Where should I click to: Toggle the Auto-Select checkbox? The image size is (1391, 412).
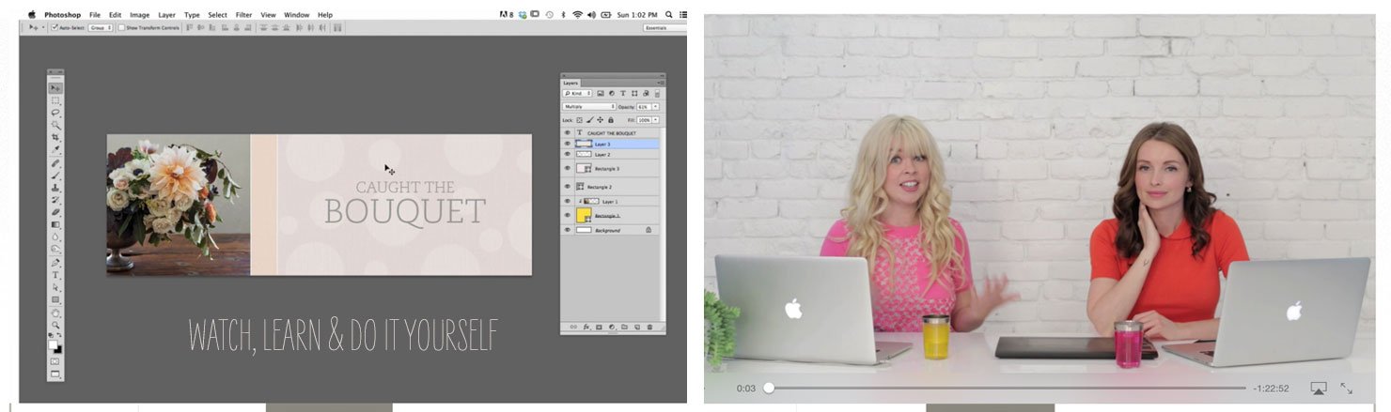coord(55,28)
